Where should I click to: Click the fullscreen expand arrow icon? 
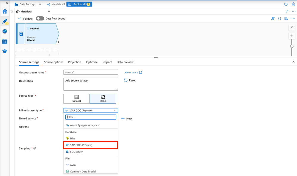coord(287,11)
